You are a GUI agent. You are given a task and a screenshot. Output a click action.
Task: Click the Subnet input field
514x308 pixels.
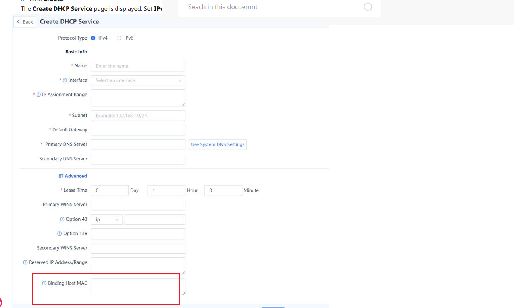pyautogui.click(x=138, y=116)
